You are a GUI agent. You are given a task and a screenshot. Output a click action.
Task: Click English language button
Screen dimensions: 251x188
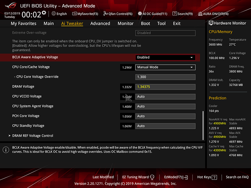[59, 14]
